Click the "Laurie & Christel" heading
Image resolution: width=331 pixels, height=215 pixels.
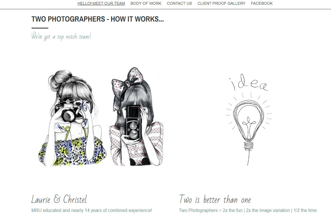click(59, 199)
